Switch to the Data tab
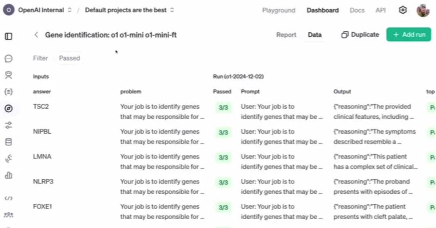The image size is (436, 228). tap(314, 35)
